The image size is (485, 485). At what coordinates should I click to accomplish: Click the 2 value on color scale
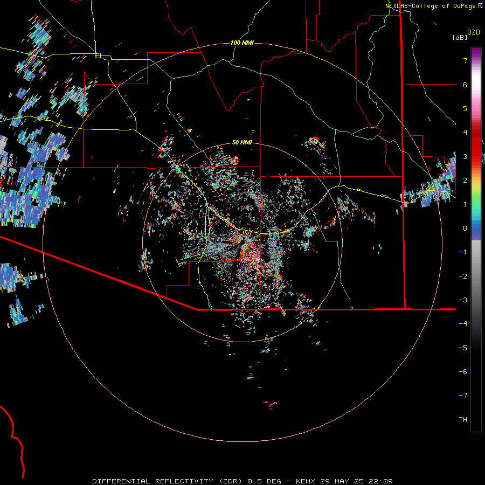point(465,181)
